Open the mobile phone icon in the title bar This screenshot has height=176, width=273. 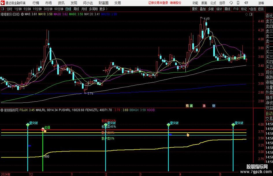[238, 3]
